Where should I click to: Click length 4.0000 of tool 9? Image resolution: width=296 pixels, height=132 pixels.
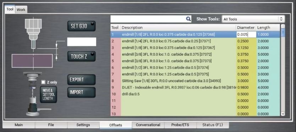(x=268, y=87)
